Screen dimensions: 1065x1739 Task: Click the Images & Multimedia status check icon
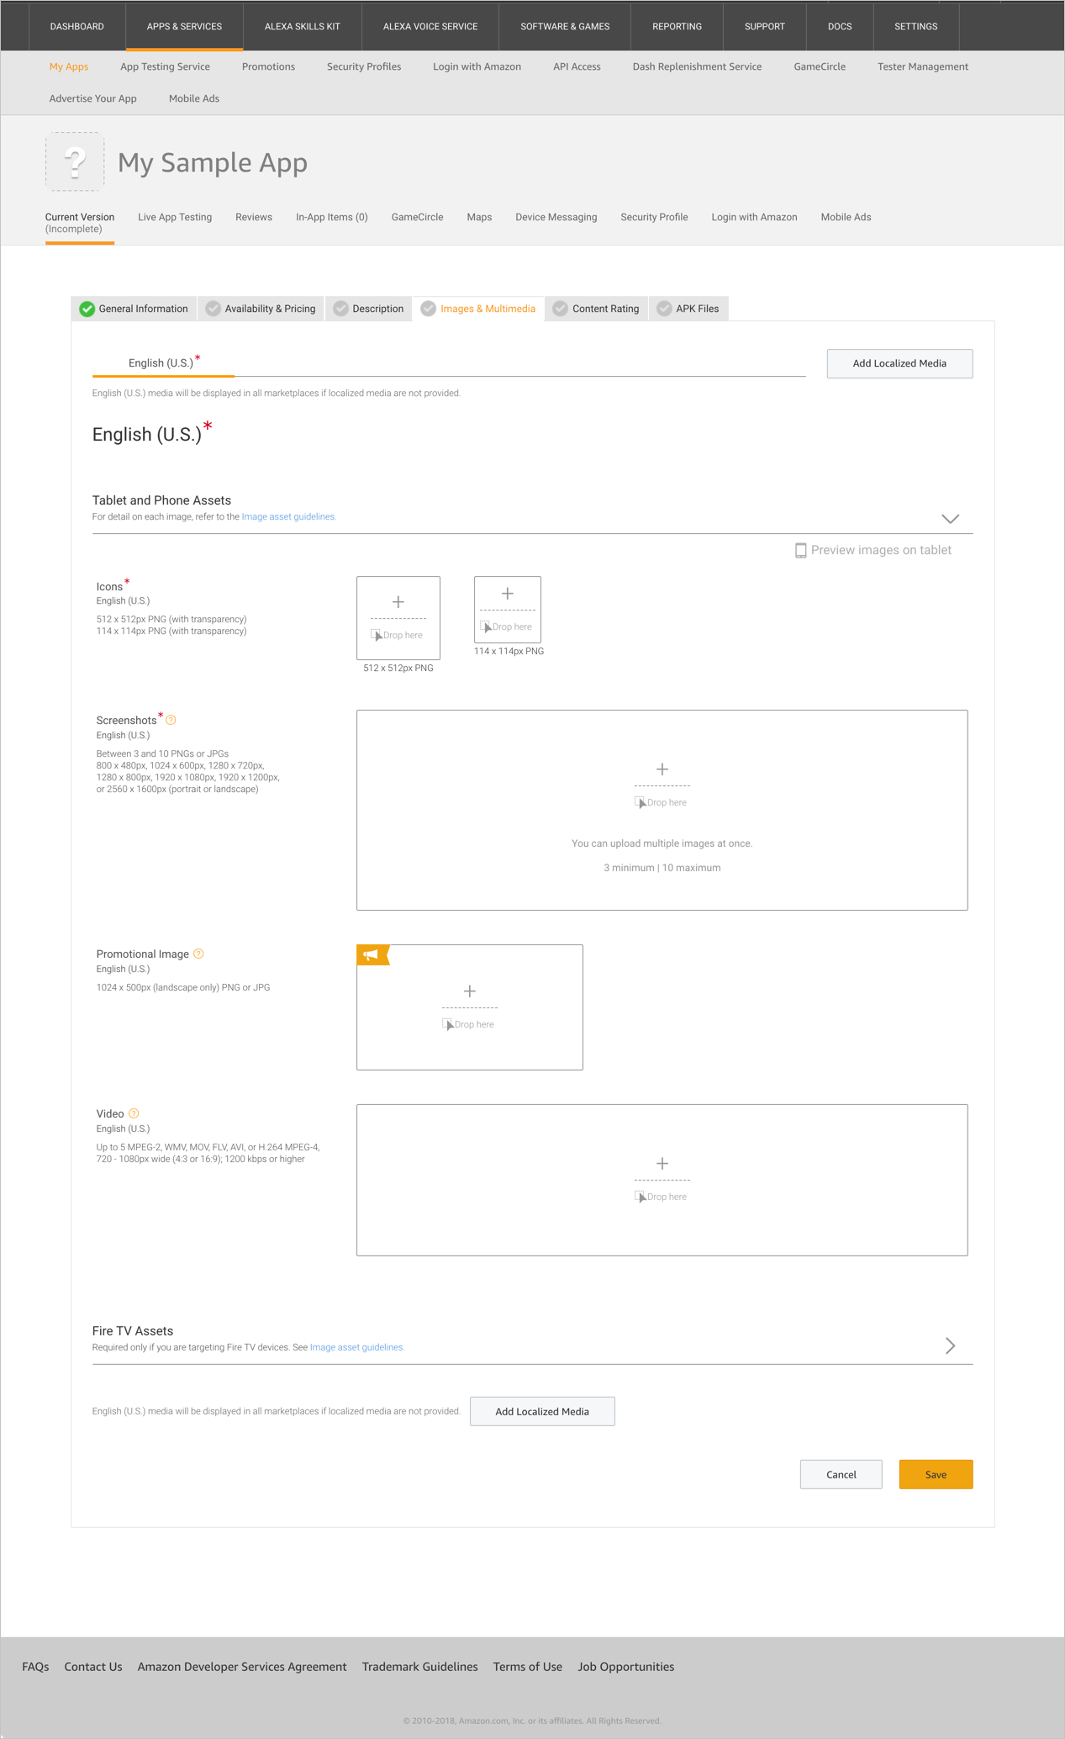coord(429,309)
